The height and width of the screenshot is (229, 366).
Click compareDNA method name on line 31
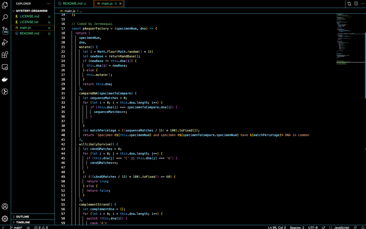point(88,93)
